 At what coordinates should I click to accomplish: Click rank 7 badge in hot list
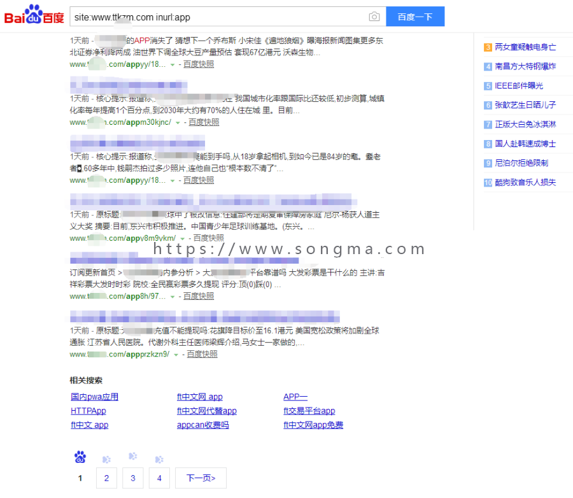tap(488, 125)
